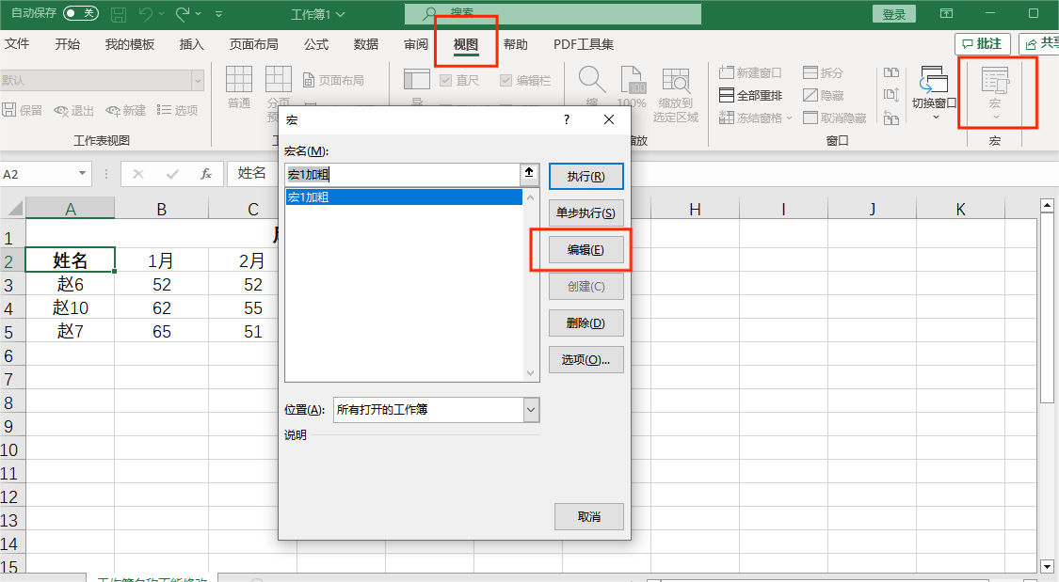The height and width of the screenshot is (582, 1059).
Task: Click the Cancel (取消) dialog button
Action: (x=588, y=516)
